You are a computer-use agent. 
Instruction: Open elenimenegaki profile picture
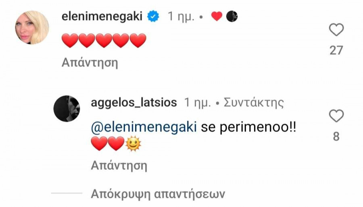point(32,27)
